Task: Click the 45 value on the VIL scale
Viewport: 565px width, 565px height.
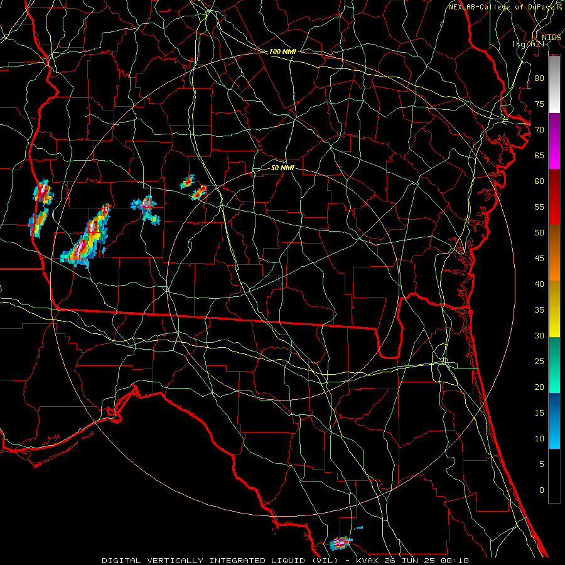Action: 539,259
